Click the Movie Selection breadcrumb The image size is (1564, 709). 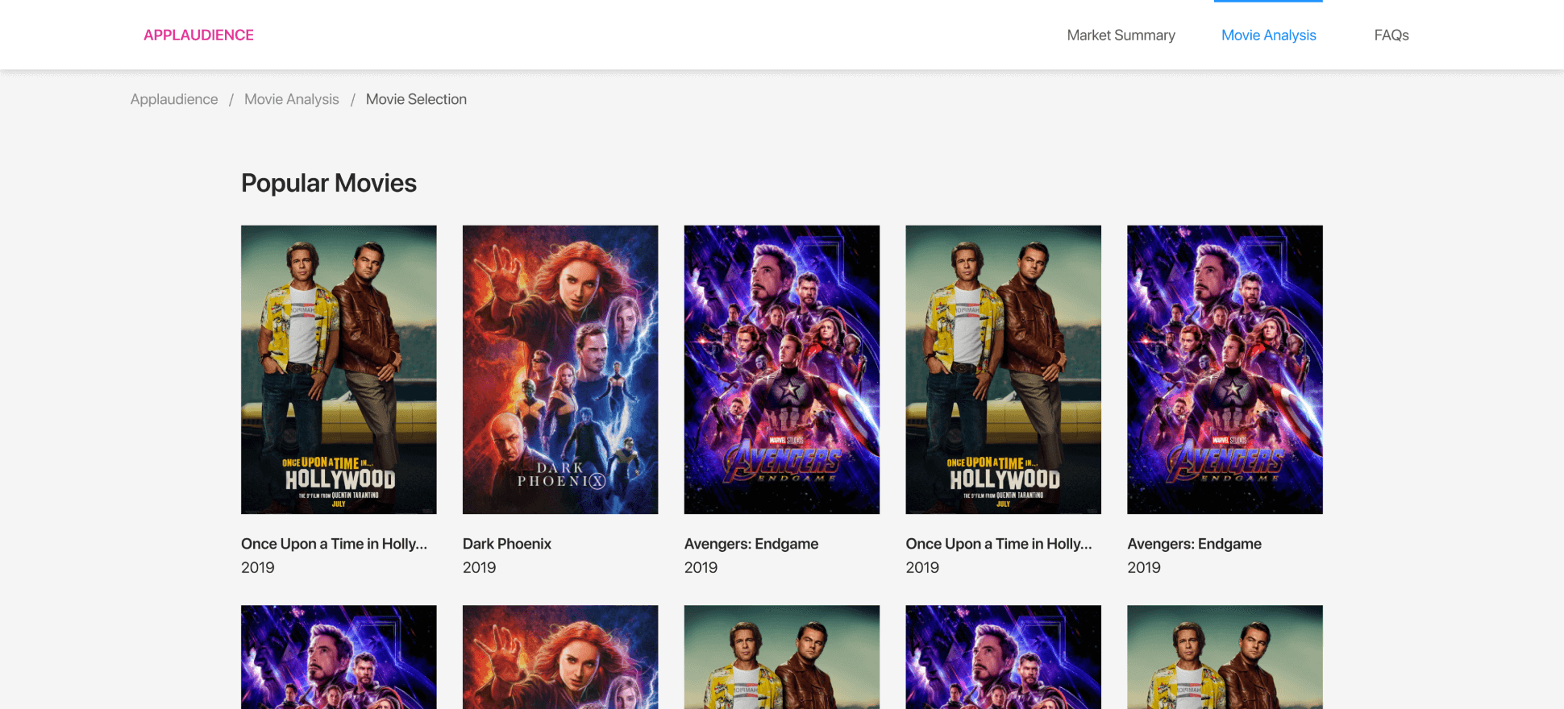pos(416,99)
